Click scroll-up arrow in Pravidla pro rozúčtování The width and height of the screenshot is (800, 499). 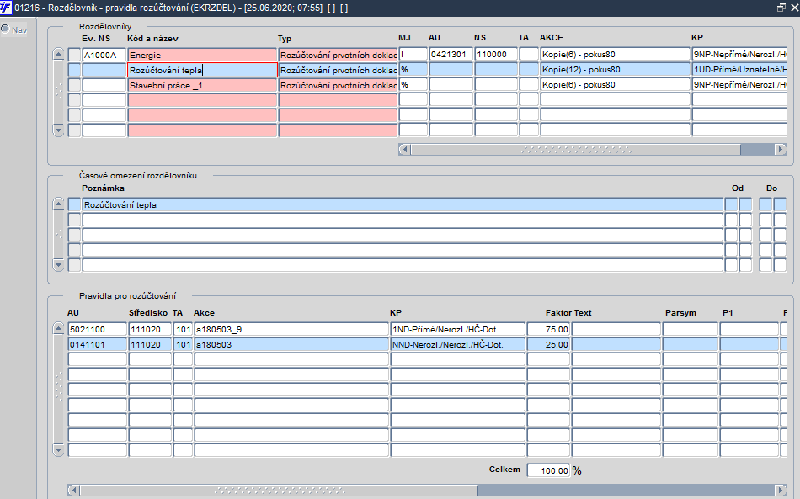point(59,329)
